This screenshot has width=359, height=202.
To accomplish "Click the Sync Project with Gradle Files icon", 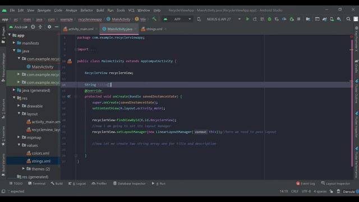I will (324, 19).
